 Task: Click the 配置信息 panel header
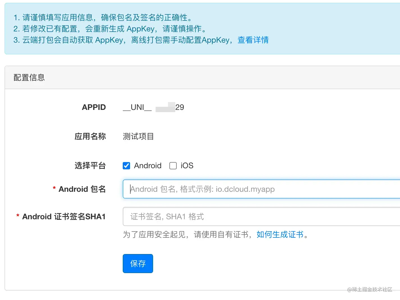pos(29,77)
